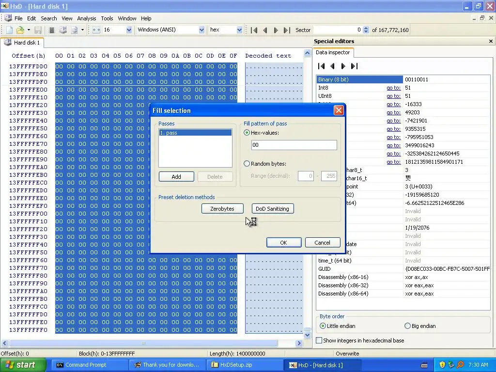Go to previous sector in toolbar
This screenshot has height=372, width=496.
[x=265, y=30]
